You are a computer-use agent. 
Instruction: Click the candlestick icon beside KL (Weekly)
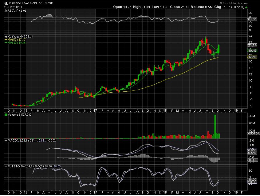(6, 37)
